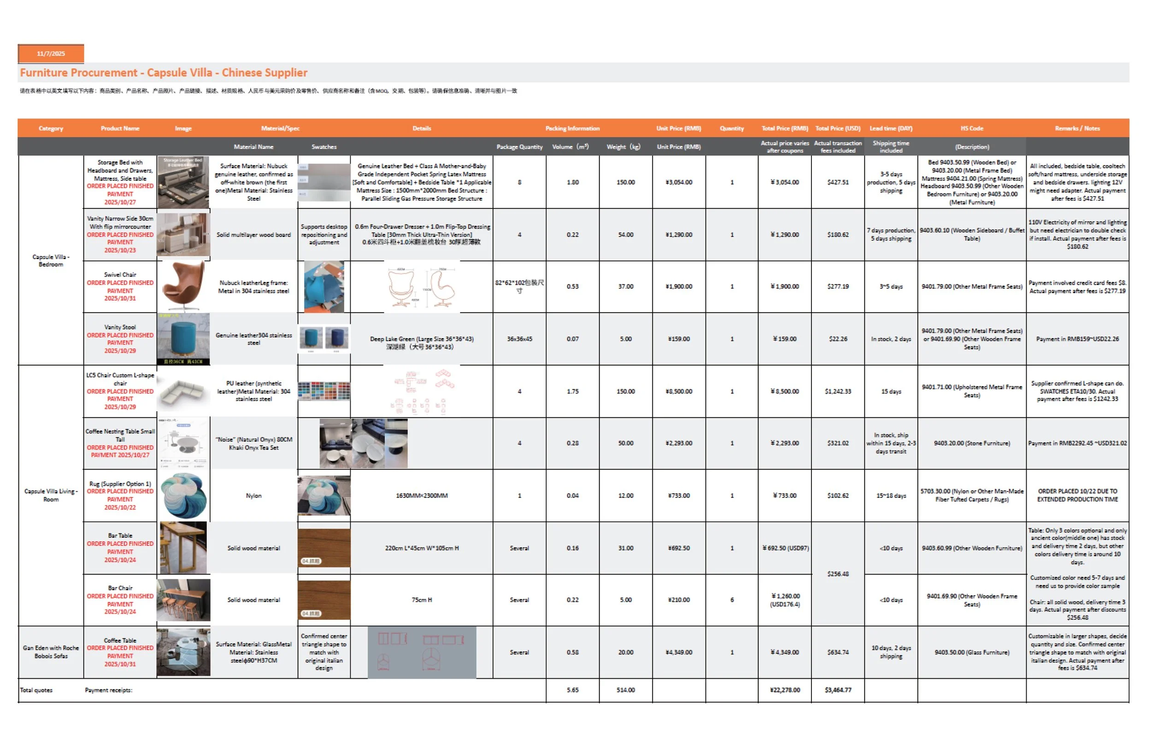Select the Bar Chair wood swatch
1152x746 pixels.
(x=324, y=600)
